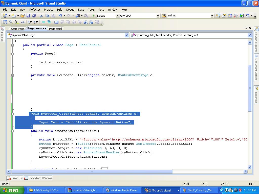
Task: Comment out the selected lines
Action: [43, 22]
